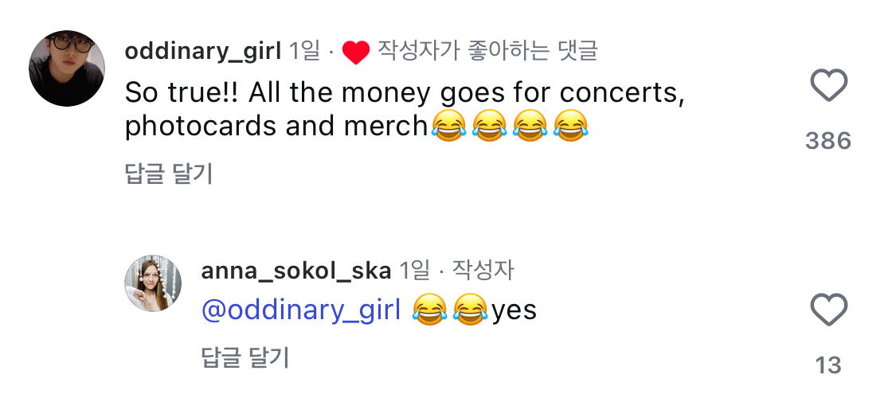Image resolution: width=896 pixels, height=398 pixels.
Task: Click the 386 like count
Action: [x=828, y=141]
